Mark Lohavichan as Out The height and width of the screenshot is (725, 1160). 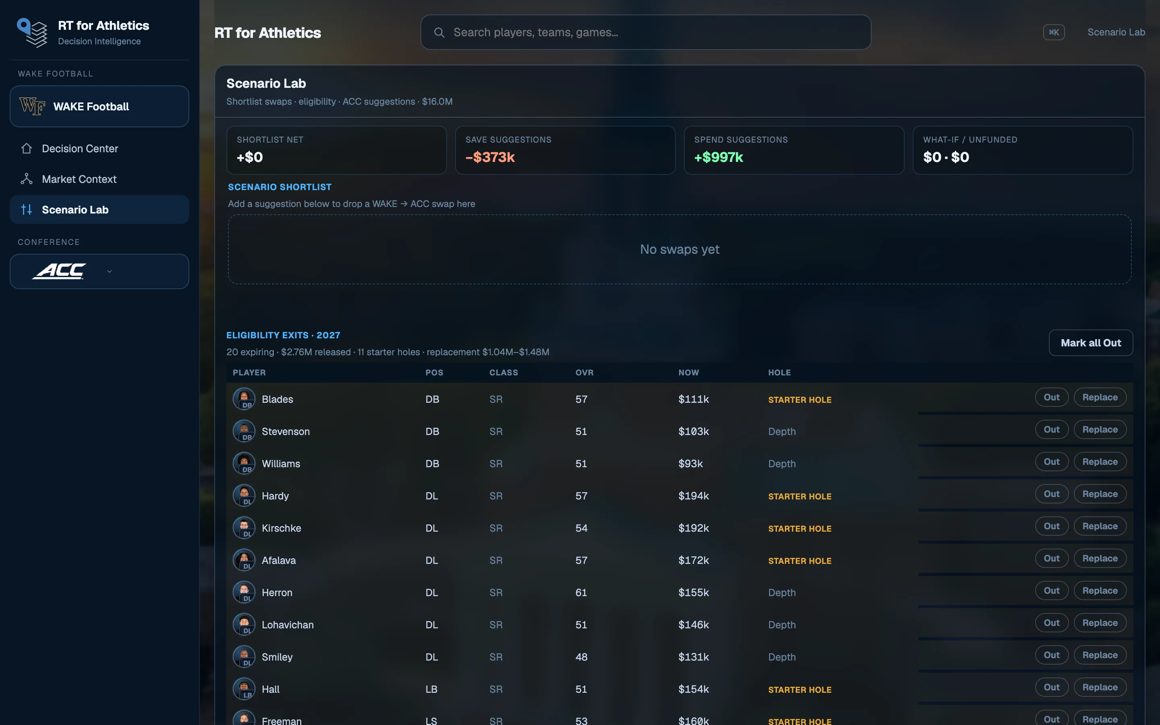(x=1052, y=622)
